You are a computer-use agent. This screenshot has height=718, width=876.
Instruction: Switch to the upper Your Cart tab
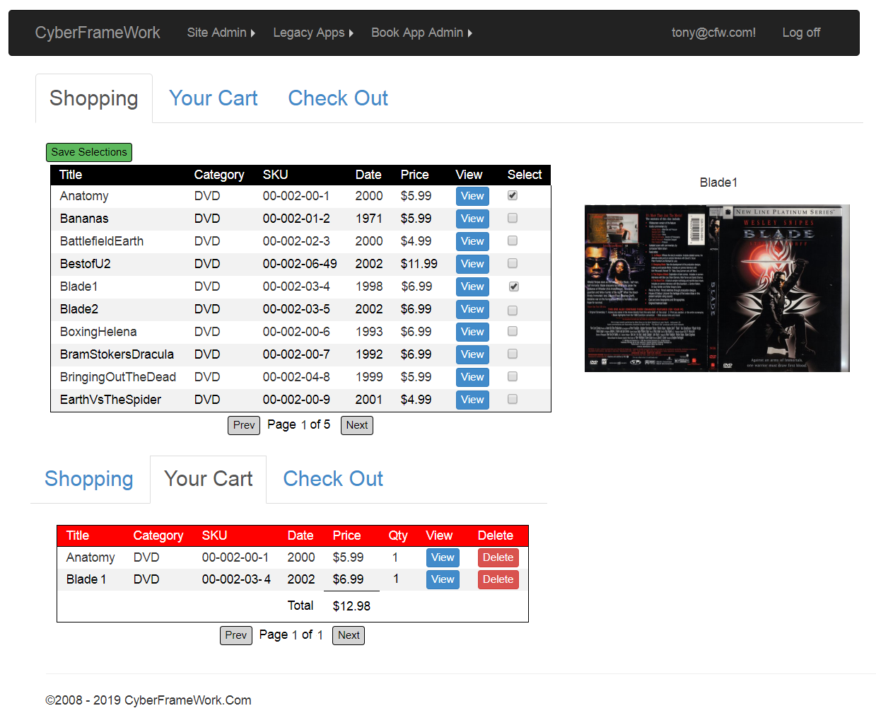[214, 98]
